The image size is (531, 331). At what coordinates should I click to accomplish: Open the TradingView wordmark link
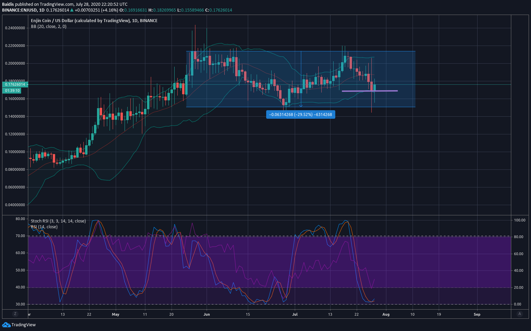tap(23, 325)
